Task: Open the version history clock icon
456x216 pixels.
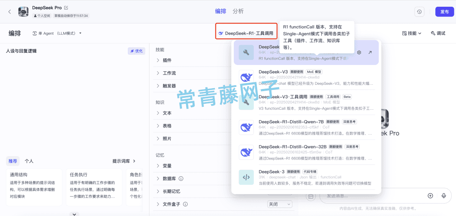Action: [x=419, y=12]
